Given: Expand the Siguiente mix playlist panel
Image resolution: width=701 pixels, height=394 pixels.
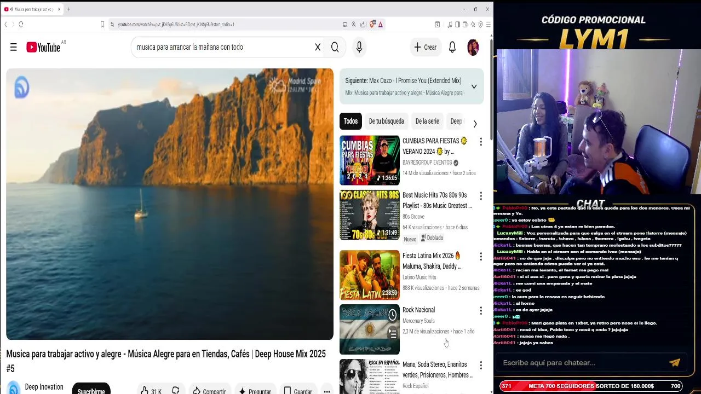Looking at the screenshot, I should (474, 86).
